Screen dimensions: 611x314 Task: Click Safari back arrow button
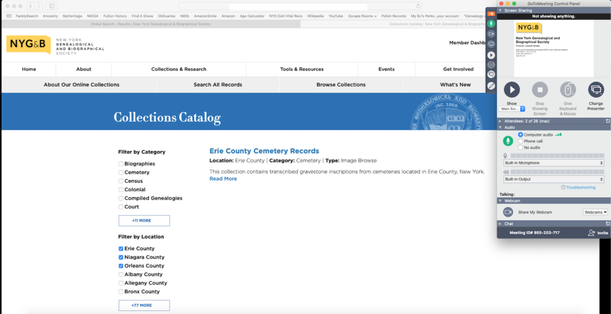click(31, 6)
